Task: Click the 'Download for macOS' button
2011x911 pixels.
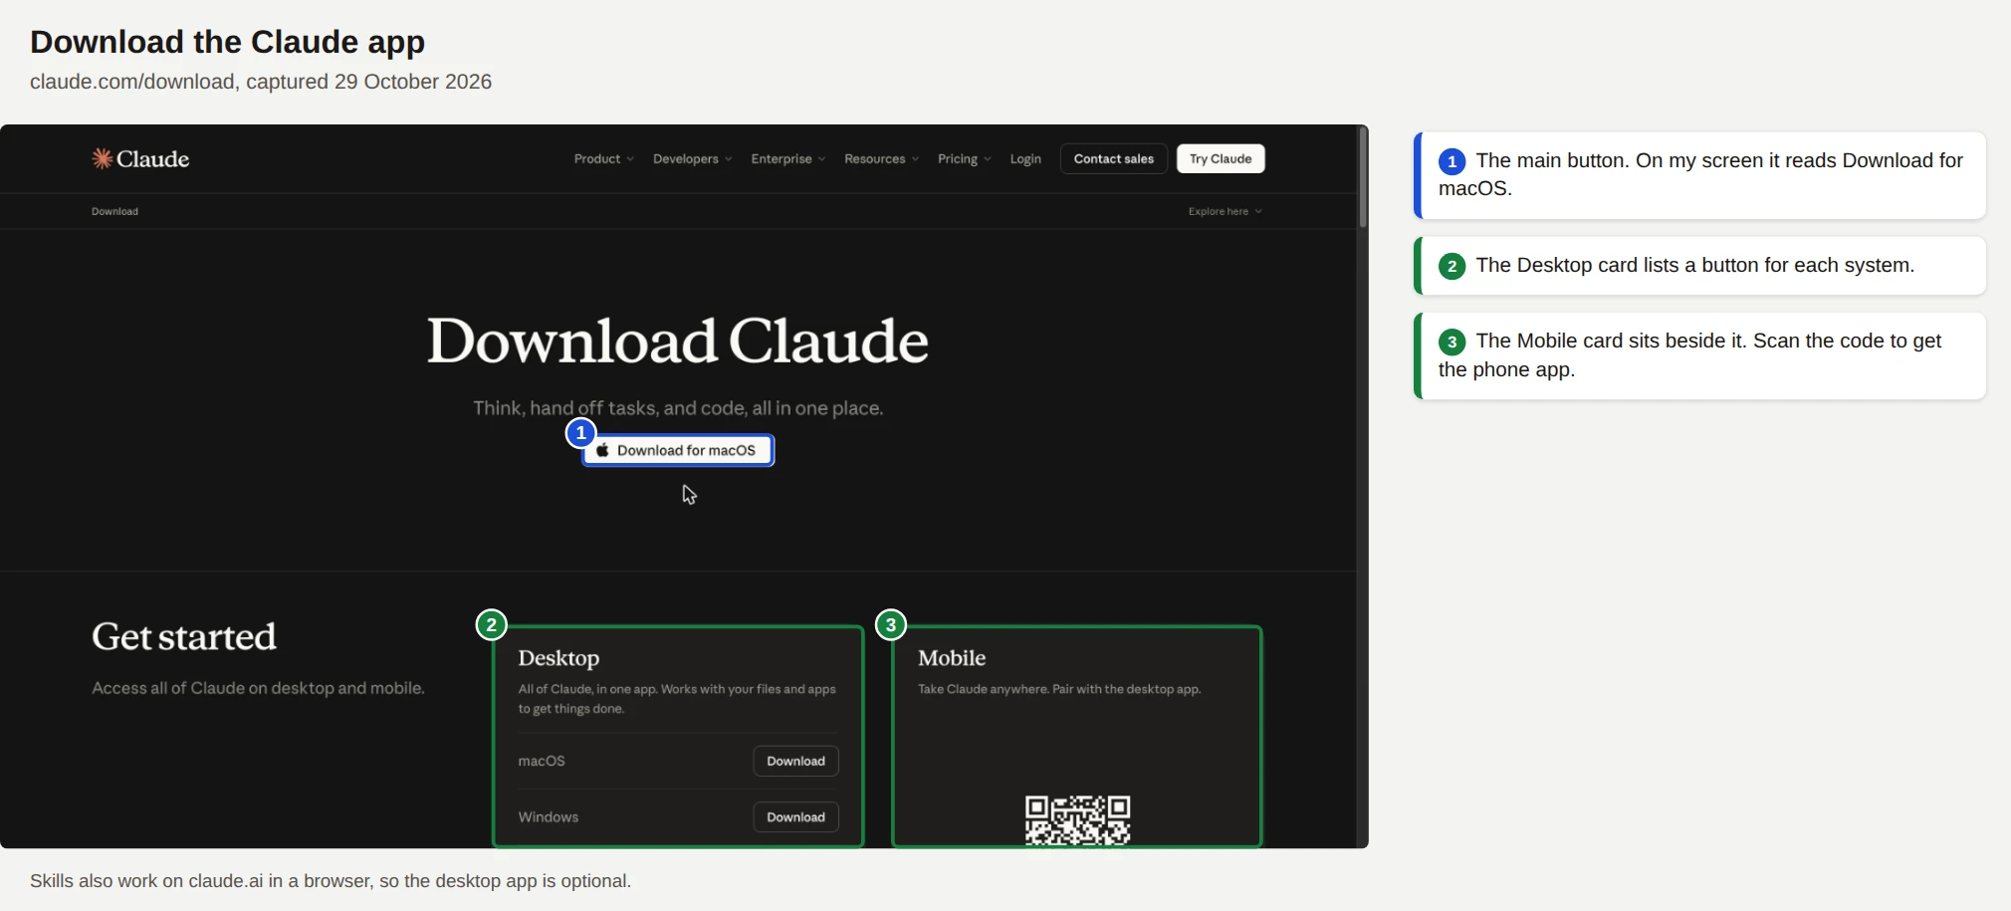Action: click(x=678, y=451)
